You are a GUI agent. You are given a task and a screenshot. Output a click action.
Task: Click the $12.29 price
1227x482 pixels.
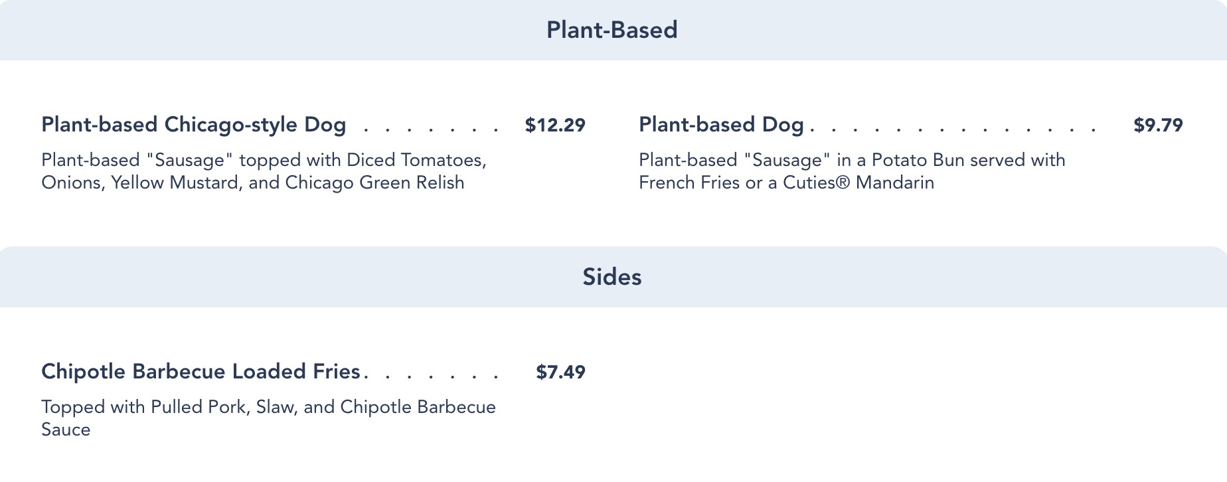(555, 125)
